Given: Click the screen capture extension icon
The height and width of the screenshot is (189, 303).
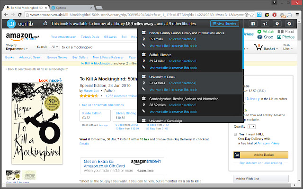Looking at the screenshot, I should (x=290, y=15).
